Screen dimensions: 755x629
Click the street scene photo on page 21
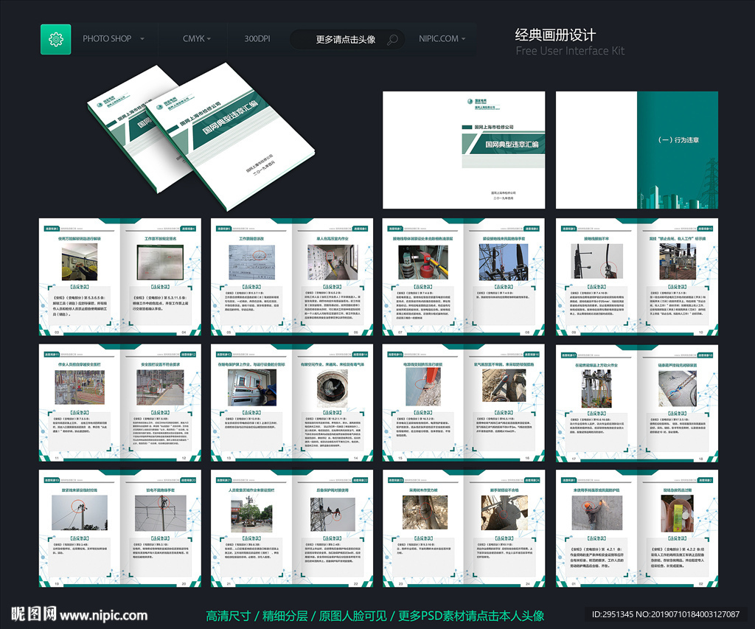click(x=251, y=513)
